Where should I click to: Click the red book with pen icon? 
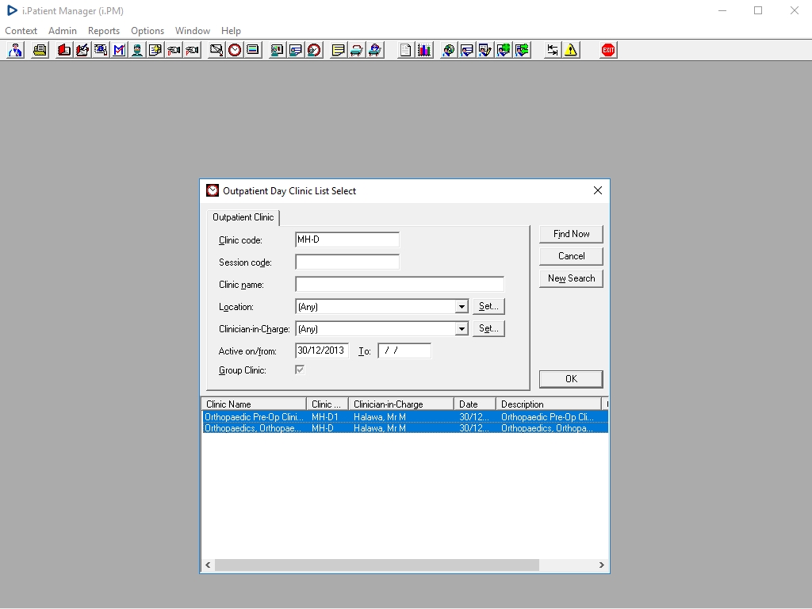[82, 50]
